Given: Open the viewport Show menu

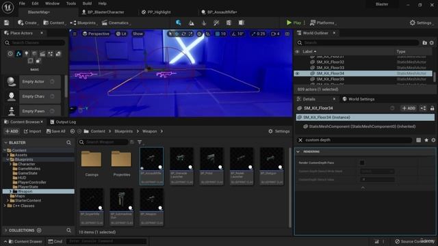Looking at the screenshot, I should (x=138, y=33).
